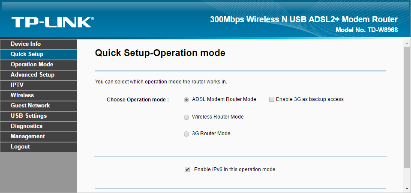Image resolution: width=411 pixels, height=193 pixels.
Task: Click the TP-LINK logo
Action: pyautogui.click(x=52, y=22)
